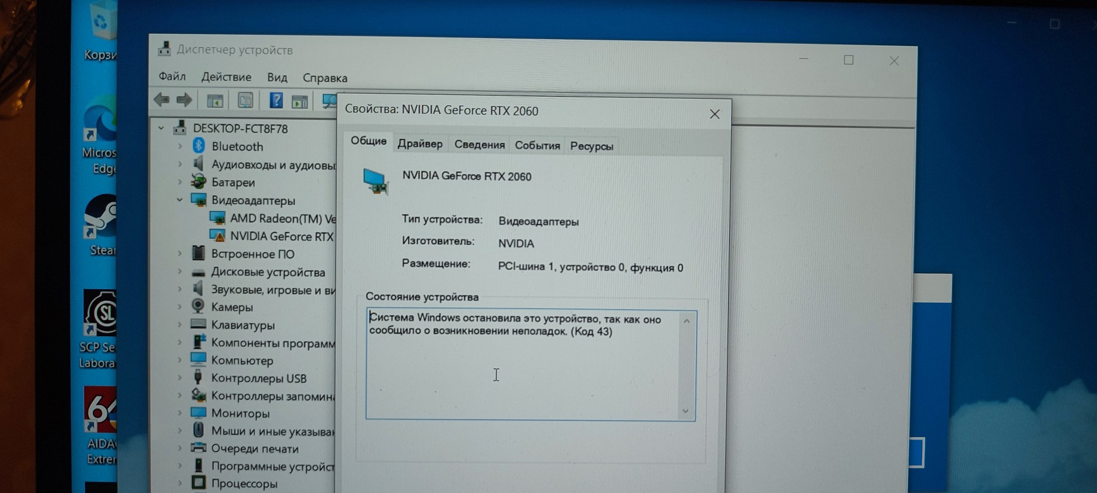This screenshot has height=493, width=1097.
Task: Open the Вид menu
Action: coord(277,77)
